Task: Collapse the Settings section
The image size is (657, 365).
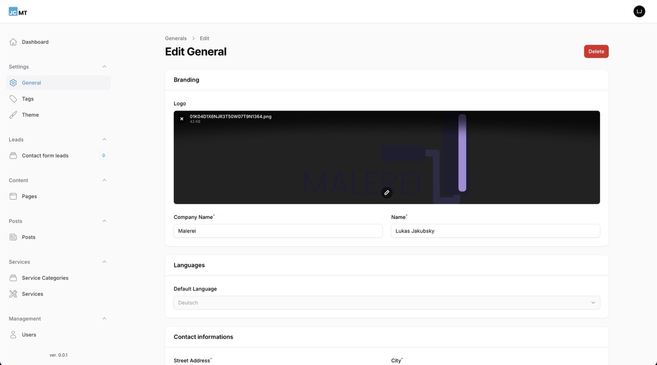Action: click(104, 66)
